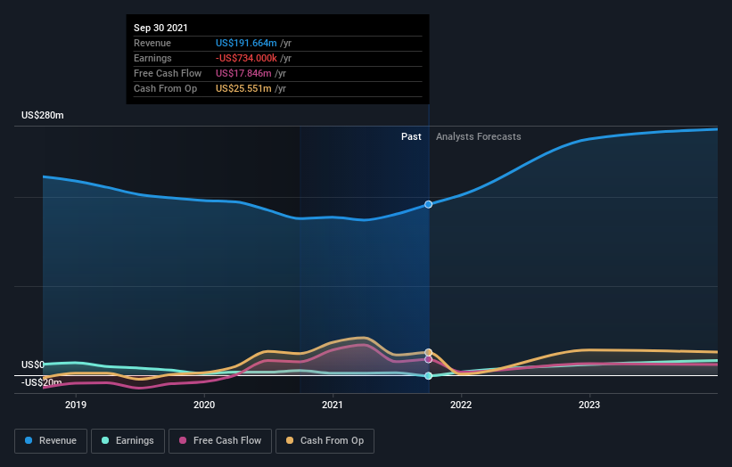Image resolution: width=732 pixels, height=467 pixels.
Task: Click the teal dot in Earnings legend
Action: click(105, 440)
